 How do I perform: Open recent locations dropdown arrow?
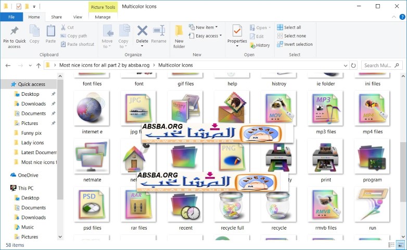(x=30, y=66)
